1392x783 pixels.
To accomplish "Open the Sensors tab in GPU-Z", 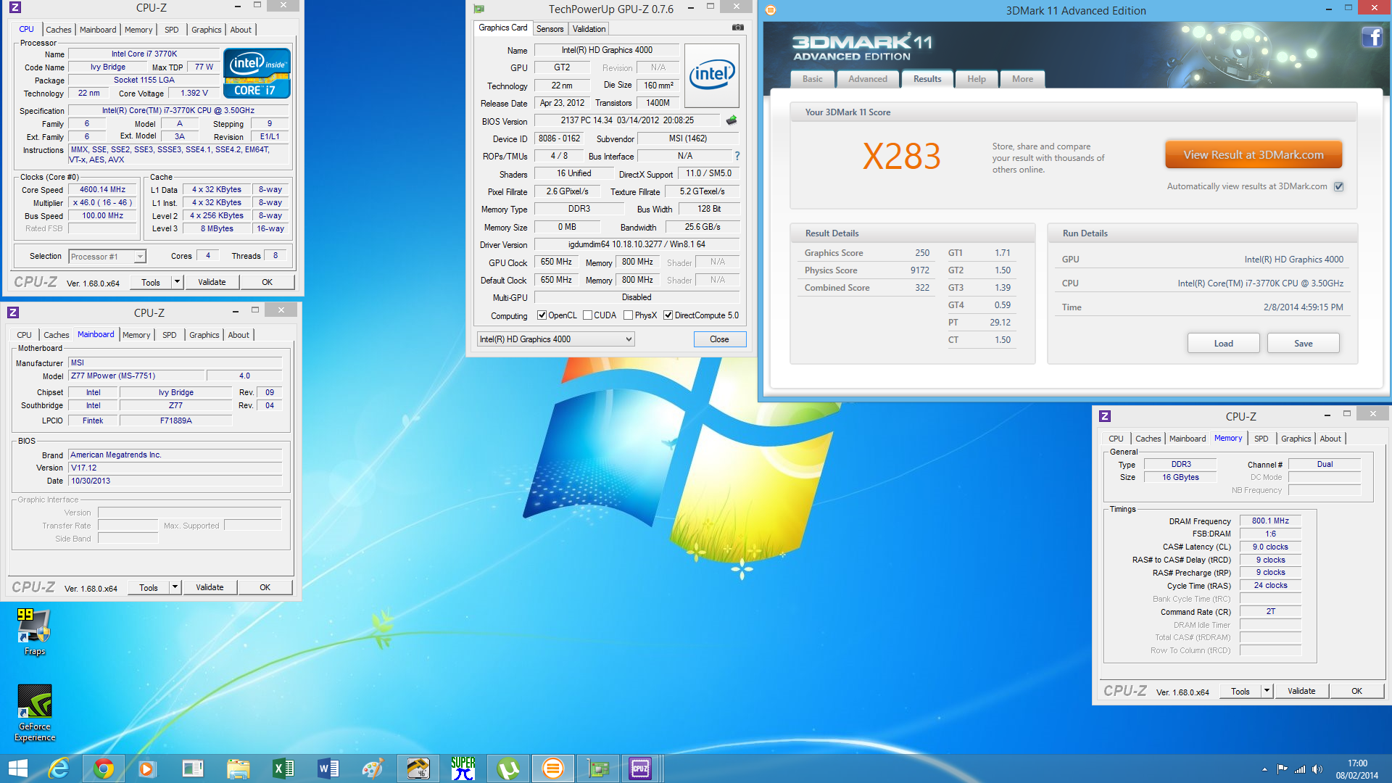I will click(550, 29).
